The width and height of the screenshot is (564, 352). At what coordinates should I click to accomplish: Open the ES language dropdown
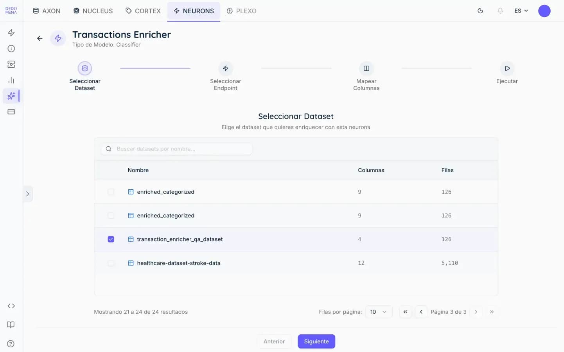(521, 11)
